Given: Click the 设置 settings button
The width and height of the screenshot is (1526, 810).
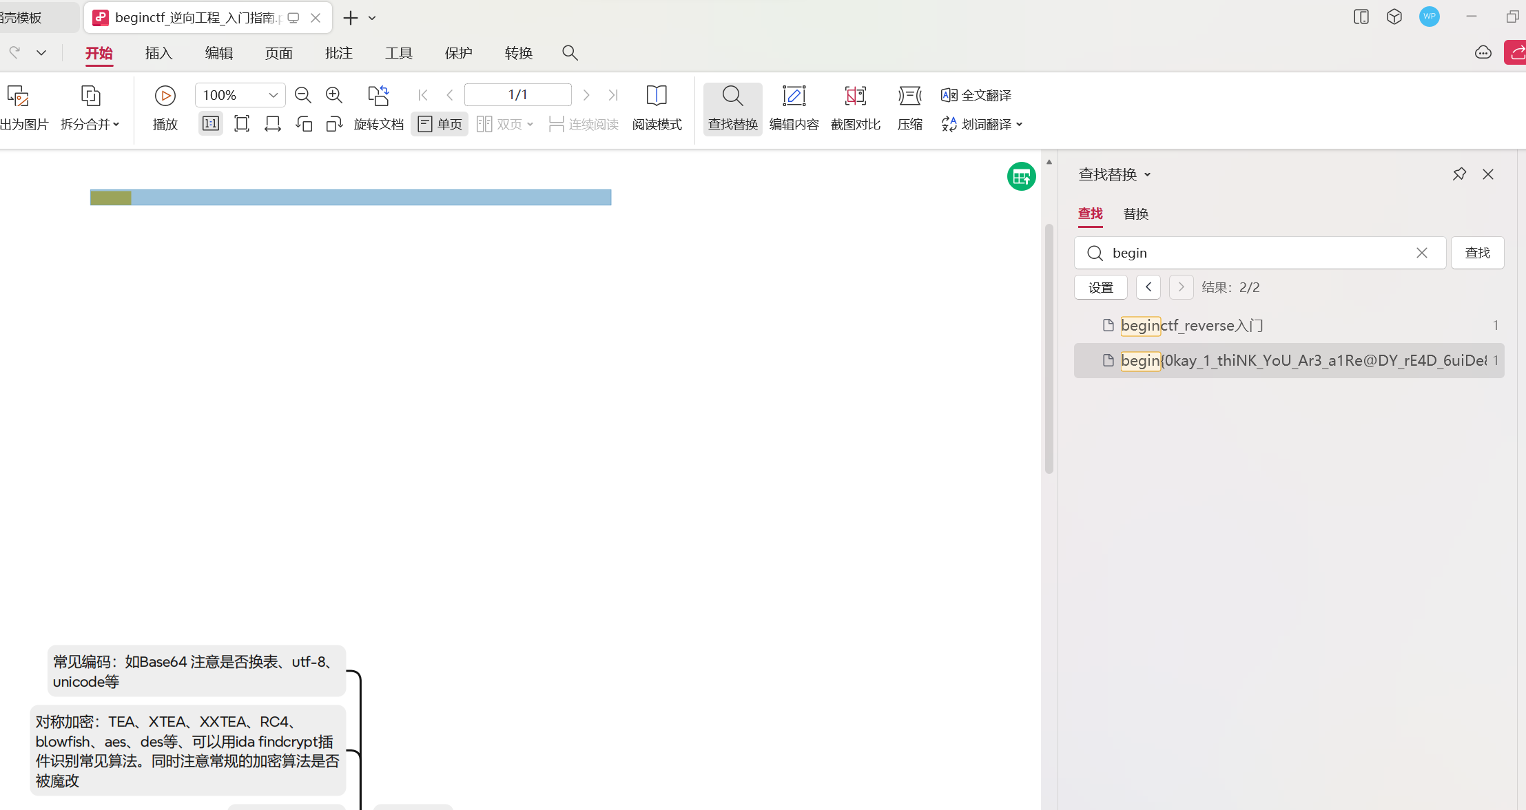Looking at the screenshot, I should coord(1101,287).
